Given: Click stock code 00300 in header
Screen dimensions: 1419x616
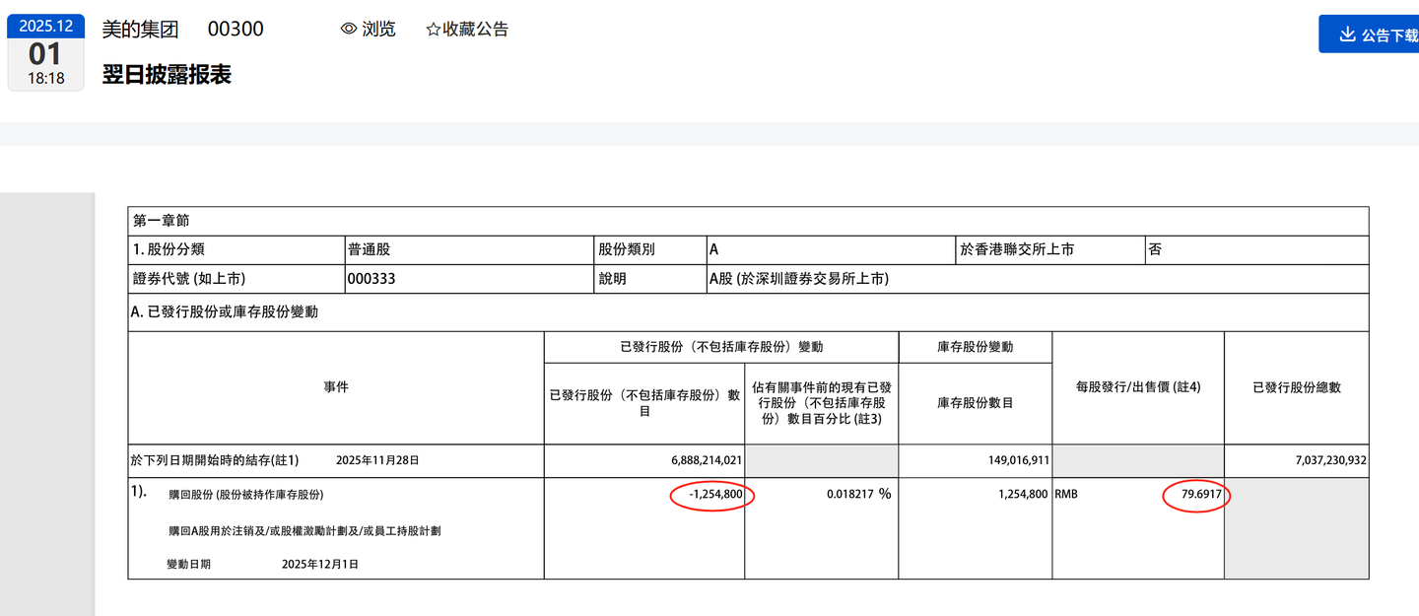Looking at the screenshot, I should tap(236, 29).
